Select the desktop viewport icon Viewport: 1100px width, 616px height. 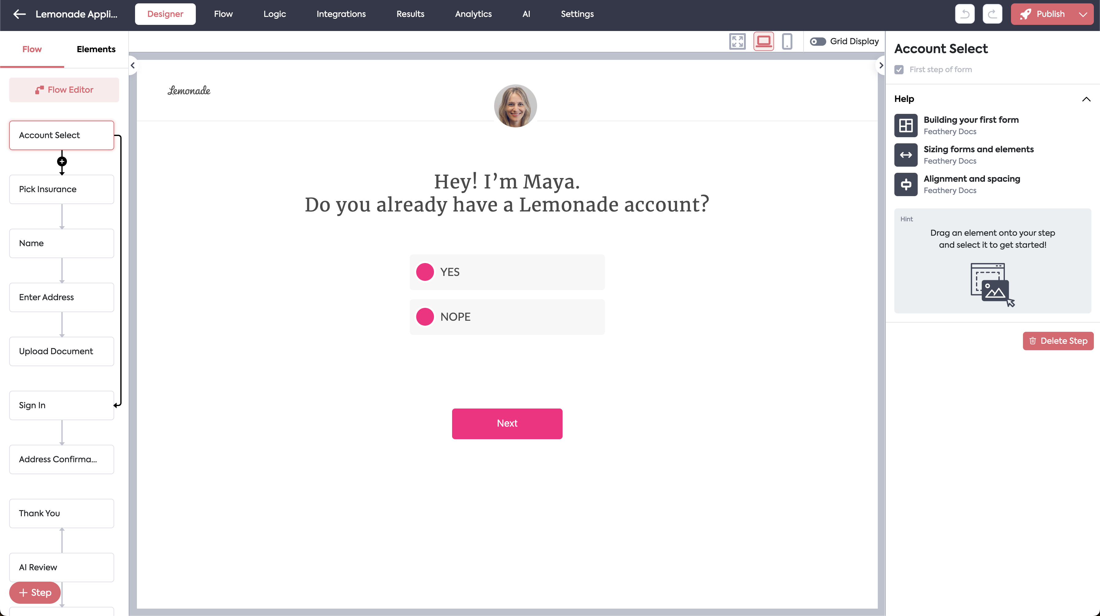coord(764,41)
